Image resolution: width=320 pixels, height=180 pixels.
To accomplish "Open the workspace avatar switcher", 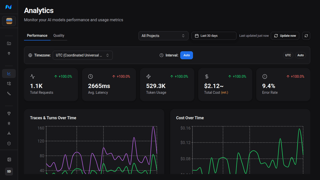I will point(9,21).
